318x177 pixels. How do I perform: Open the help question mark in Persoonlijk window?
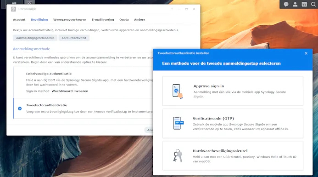coord(172,9)
